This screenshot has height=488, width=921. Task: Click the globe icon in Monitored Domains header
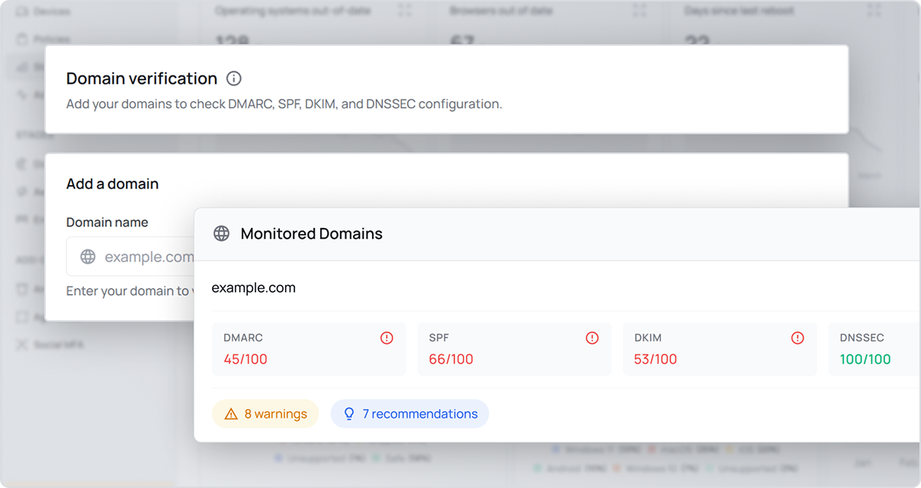click(221, 233)
